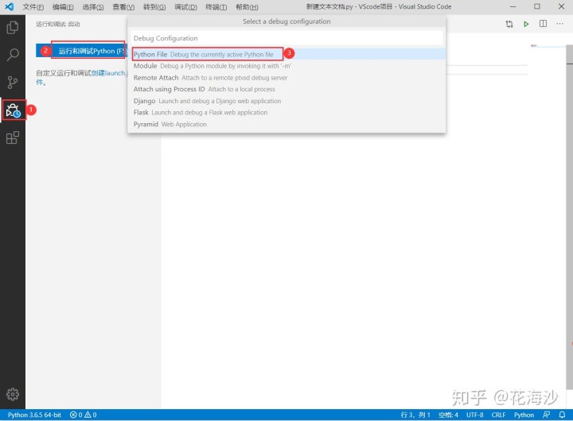Open the Extensions view
The width and height of the screenshot is (573, 421).
(13, 138)
